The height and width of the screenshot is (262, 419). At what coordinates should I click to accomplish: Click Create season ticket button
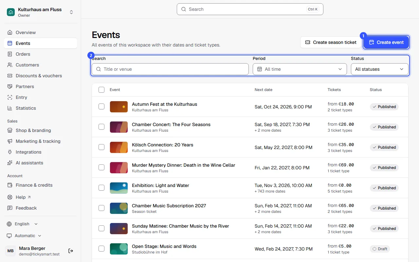[331, 42]
